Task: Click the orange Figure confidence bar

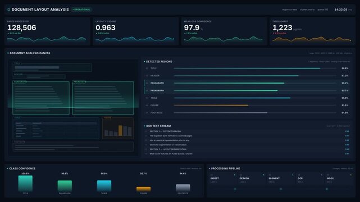Action: click(211, 105)
